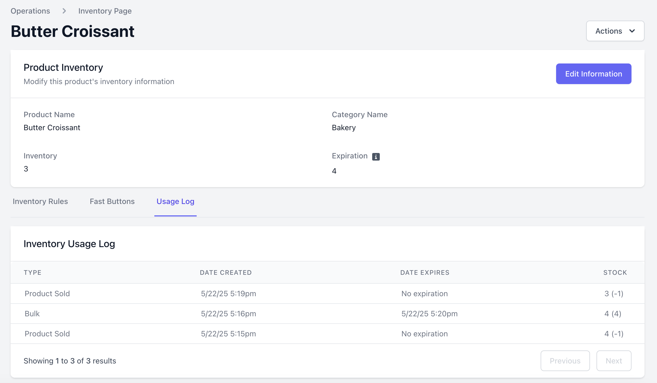657x383 pixels.
Task: Click the DATE CREATED column header
Action: [226, 272]
